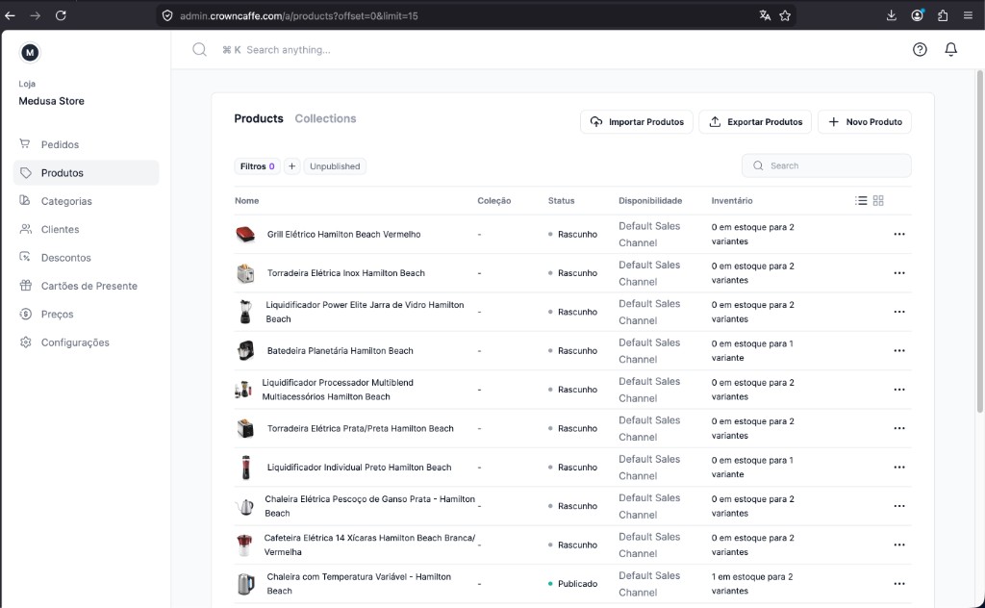Open the Filtros dropdown

tap(257, 166)
